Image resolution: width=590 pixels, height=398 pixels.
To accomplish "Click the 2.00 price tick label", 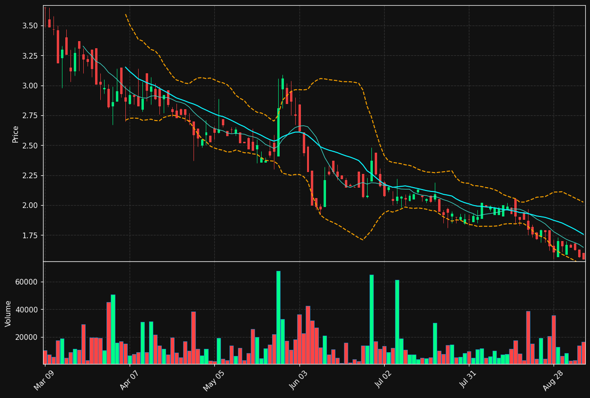I will click(x=30, y=206).
